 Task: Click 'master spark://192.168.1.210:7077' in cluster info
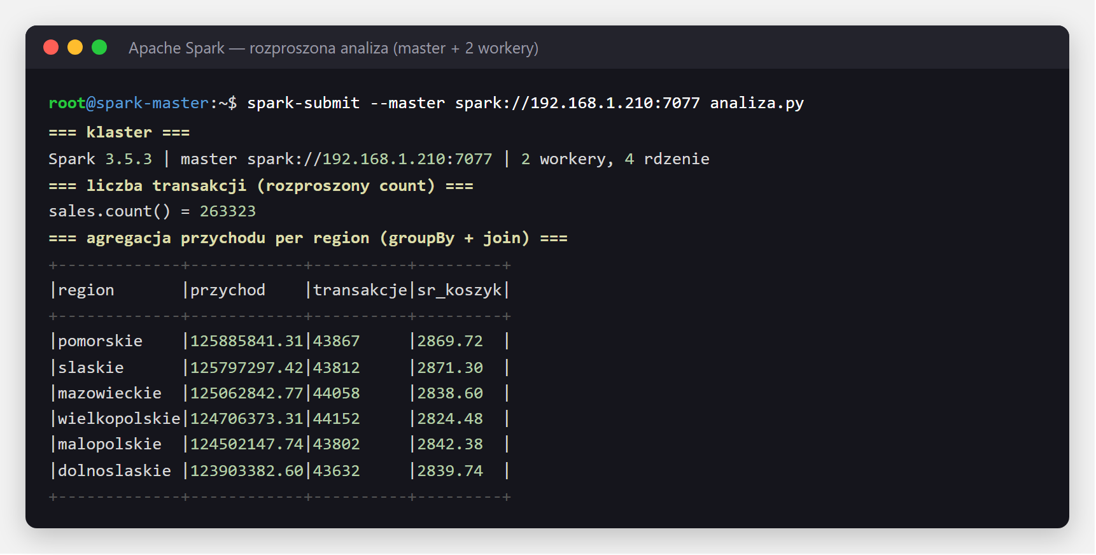pyautogui.click(x=337, y=159)
